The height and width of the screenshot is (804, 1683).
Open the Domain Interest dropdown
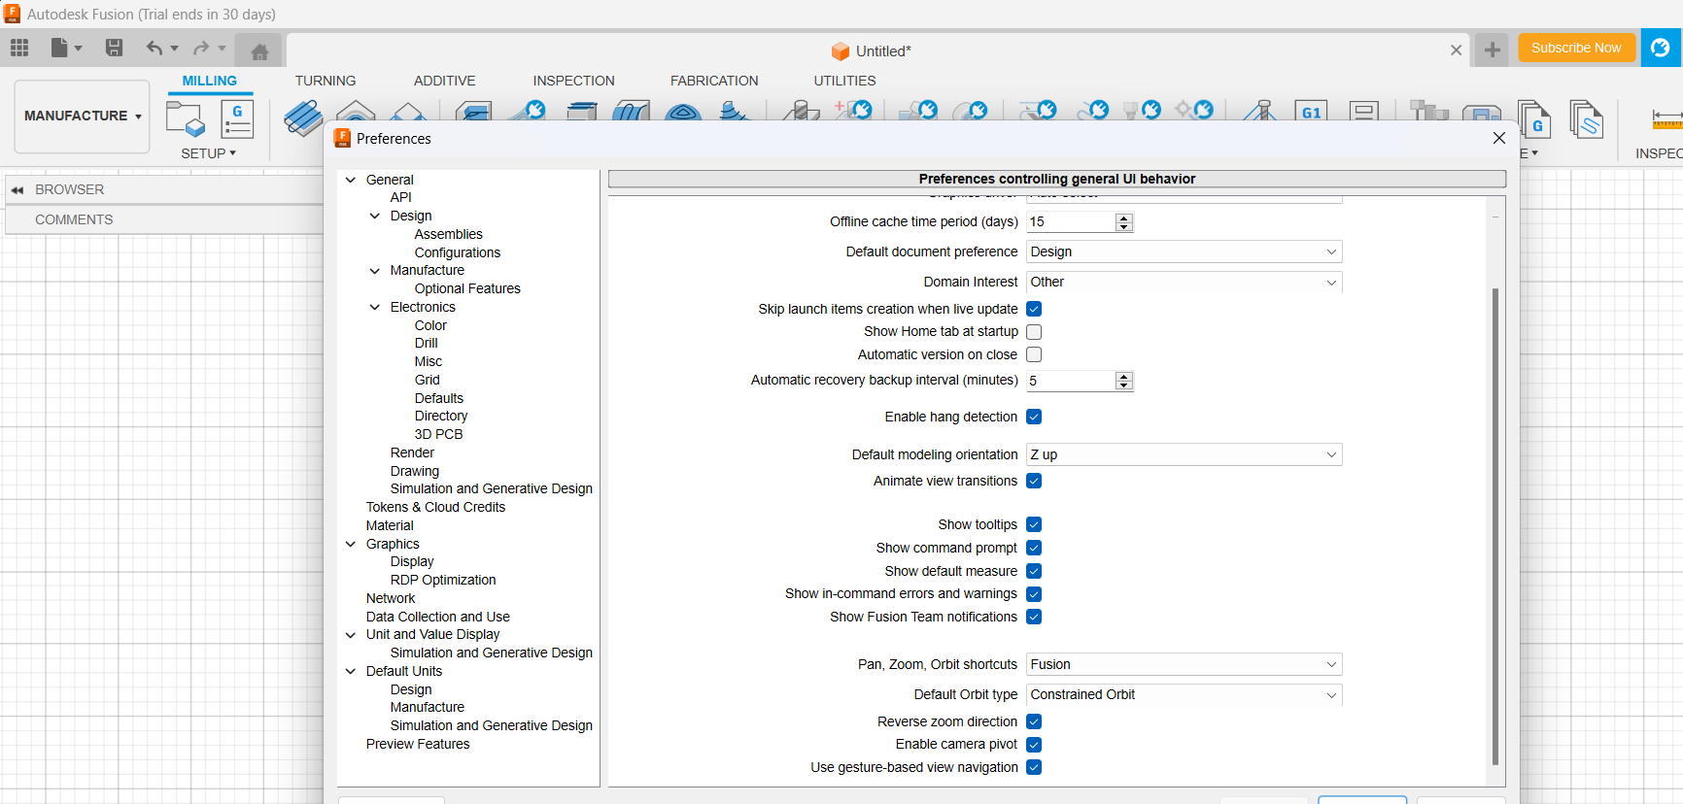click(x=1184, y=282)
